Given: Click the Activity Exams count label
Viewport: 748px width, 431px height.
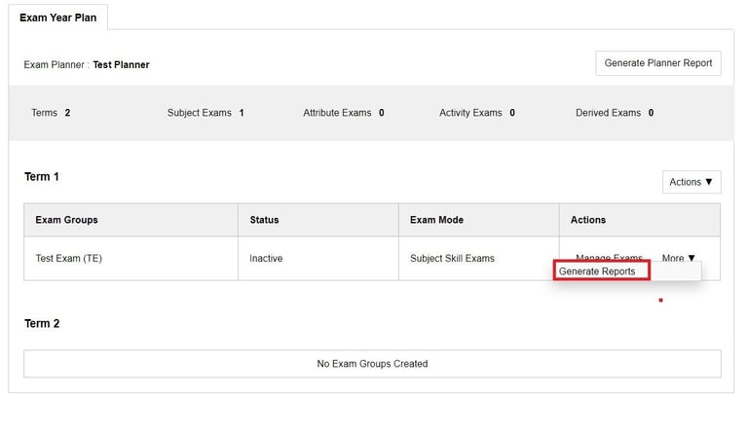Looking at the screenshot, I should click(477, 113).
